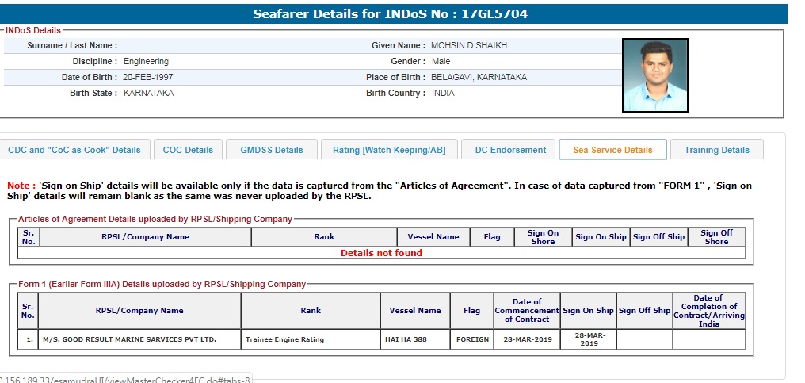The image size is (805, 383).
Task: Open the DC Endorsement tab
Action: click(510, 150)
